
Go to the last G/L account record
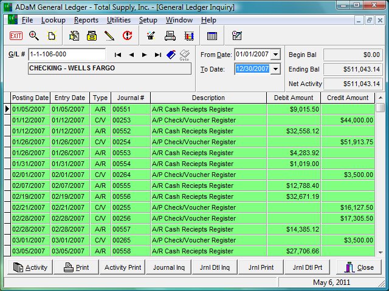[158, 55]
